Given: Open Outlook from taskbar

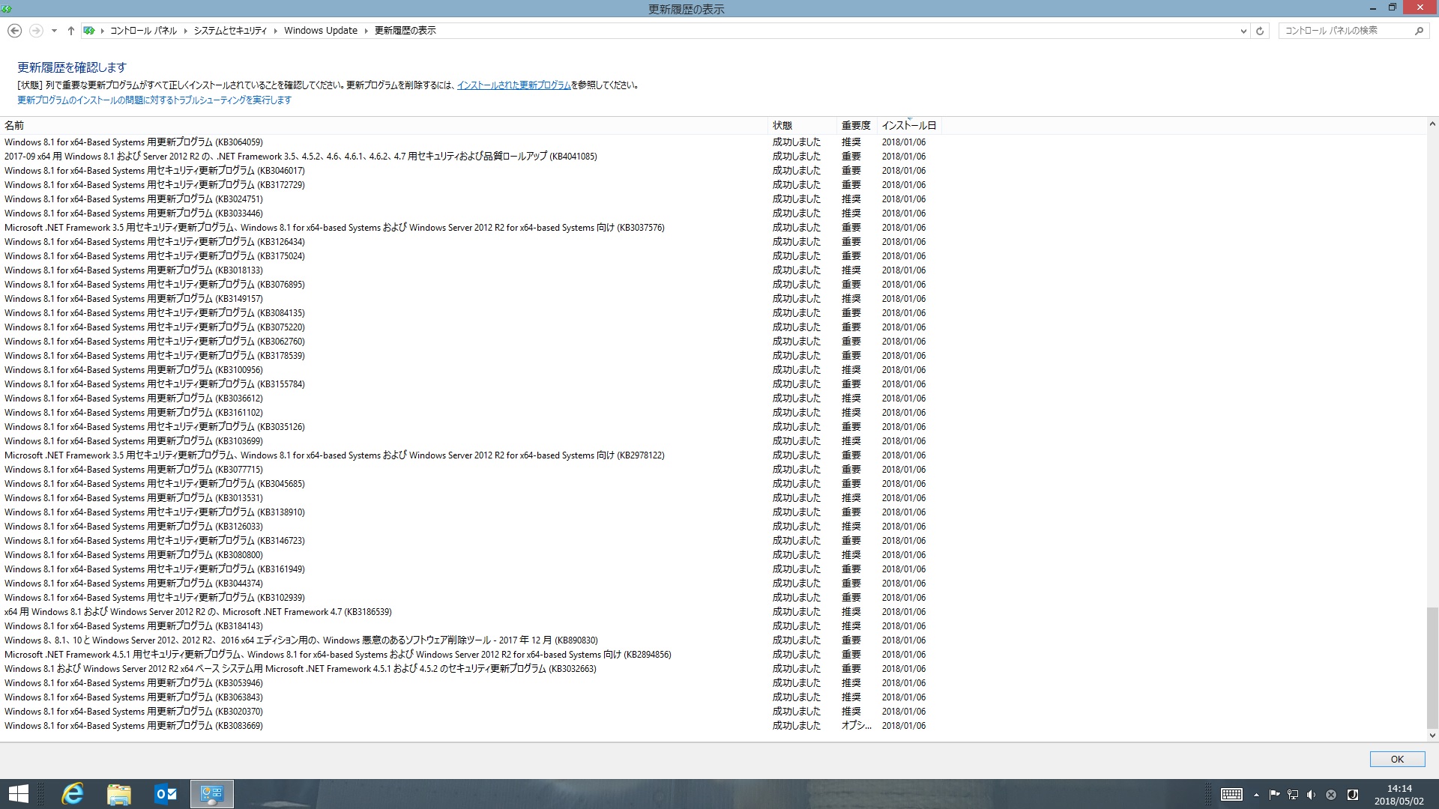Looking at the screenshot, I should 166,794.
